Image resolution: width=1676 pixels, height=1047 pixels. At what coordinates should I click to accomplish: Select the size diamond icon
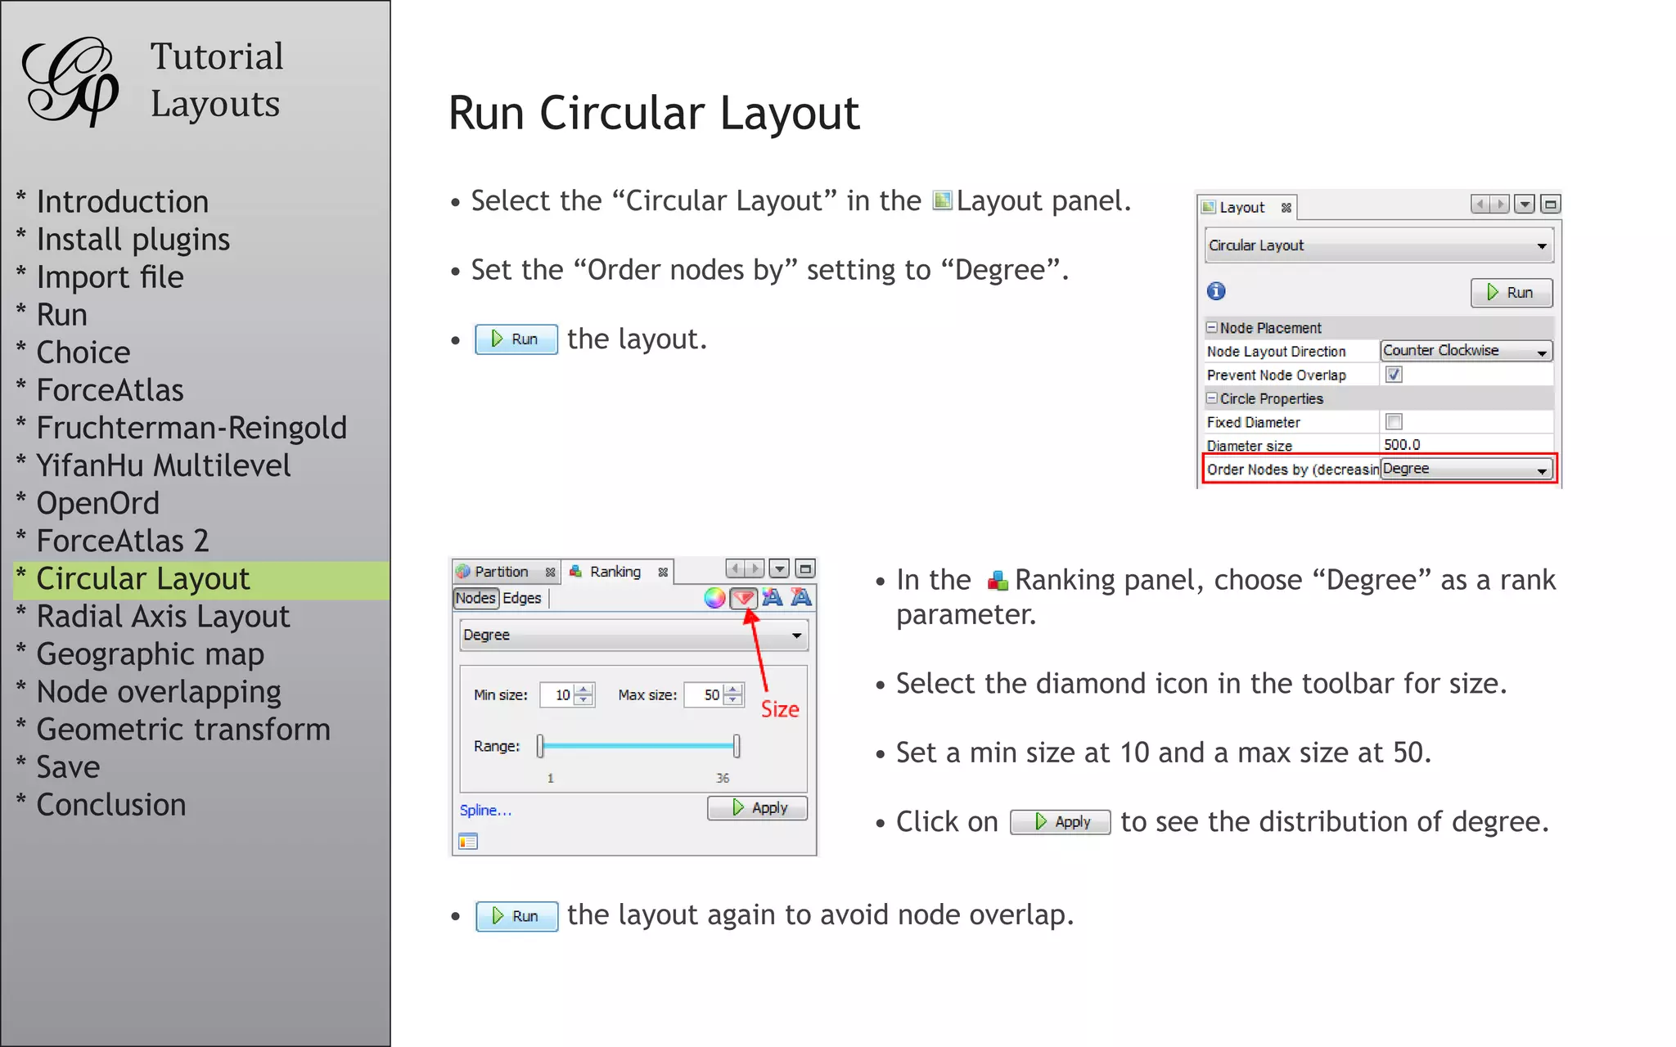[x=743, y=598]
